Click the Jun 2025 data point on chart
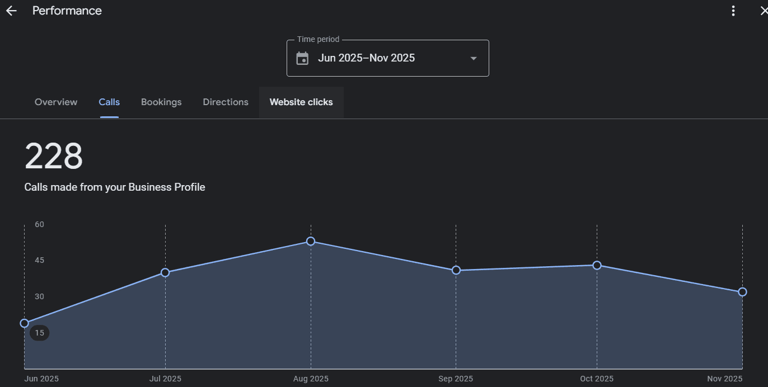 (x=24, y=323)
